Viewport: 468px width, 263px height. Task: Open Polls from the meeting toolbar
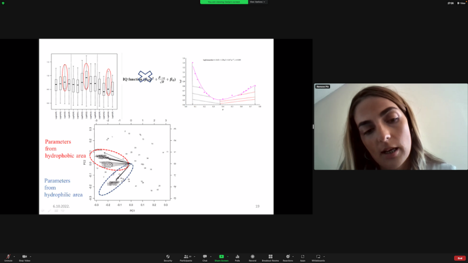coord(237,257)
